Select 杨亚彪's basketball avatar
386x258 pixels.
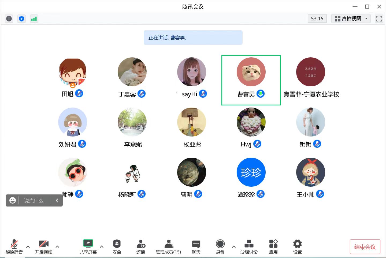[x=192, y=122]
